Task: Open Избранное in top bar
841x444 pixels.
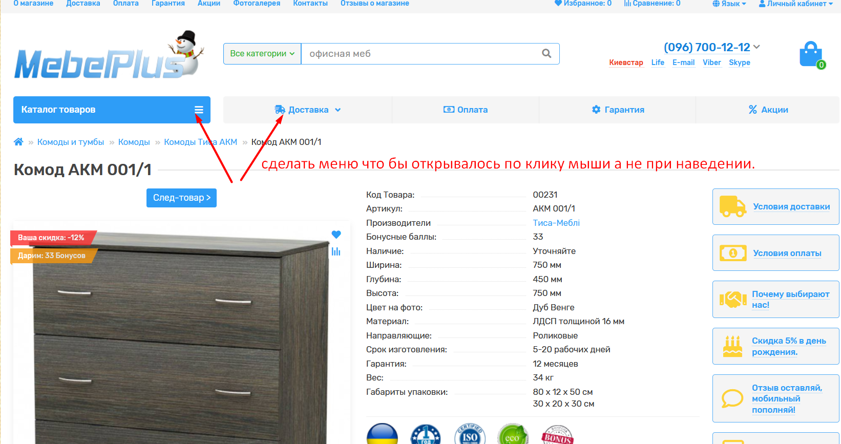Action: click(583, 4)
